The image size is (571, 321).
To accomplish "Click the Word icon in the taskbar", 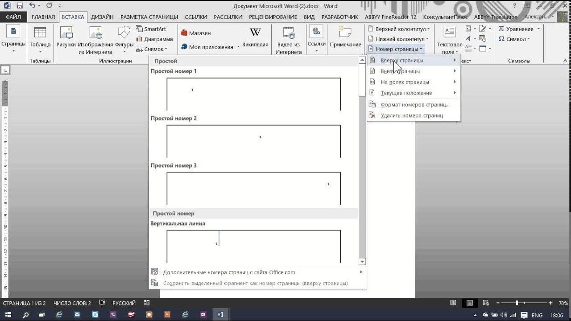I will [x=220, y=315].
